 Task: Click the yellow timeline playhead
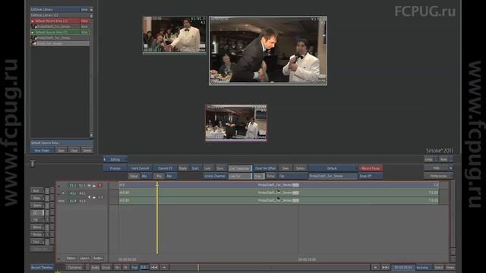point(157,218)
